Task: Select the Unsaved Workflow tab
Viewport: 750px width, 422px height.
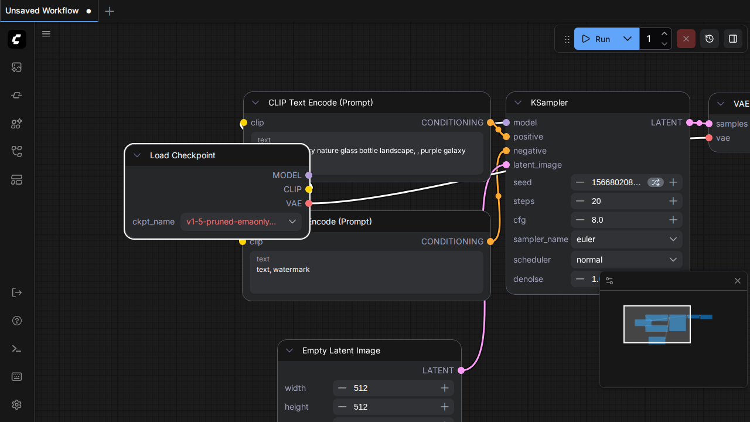Action: pos(42,11)
